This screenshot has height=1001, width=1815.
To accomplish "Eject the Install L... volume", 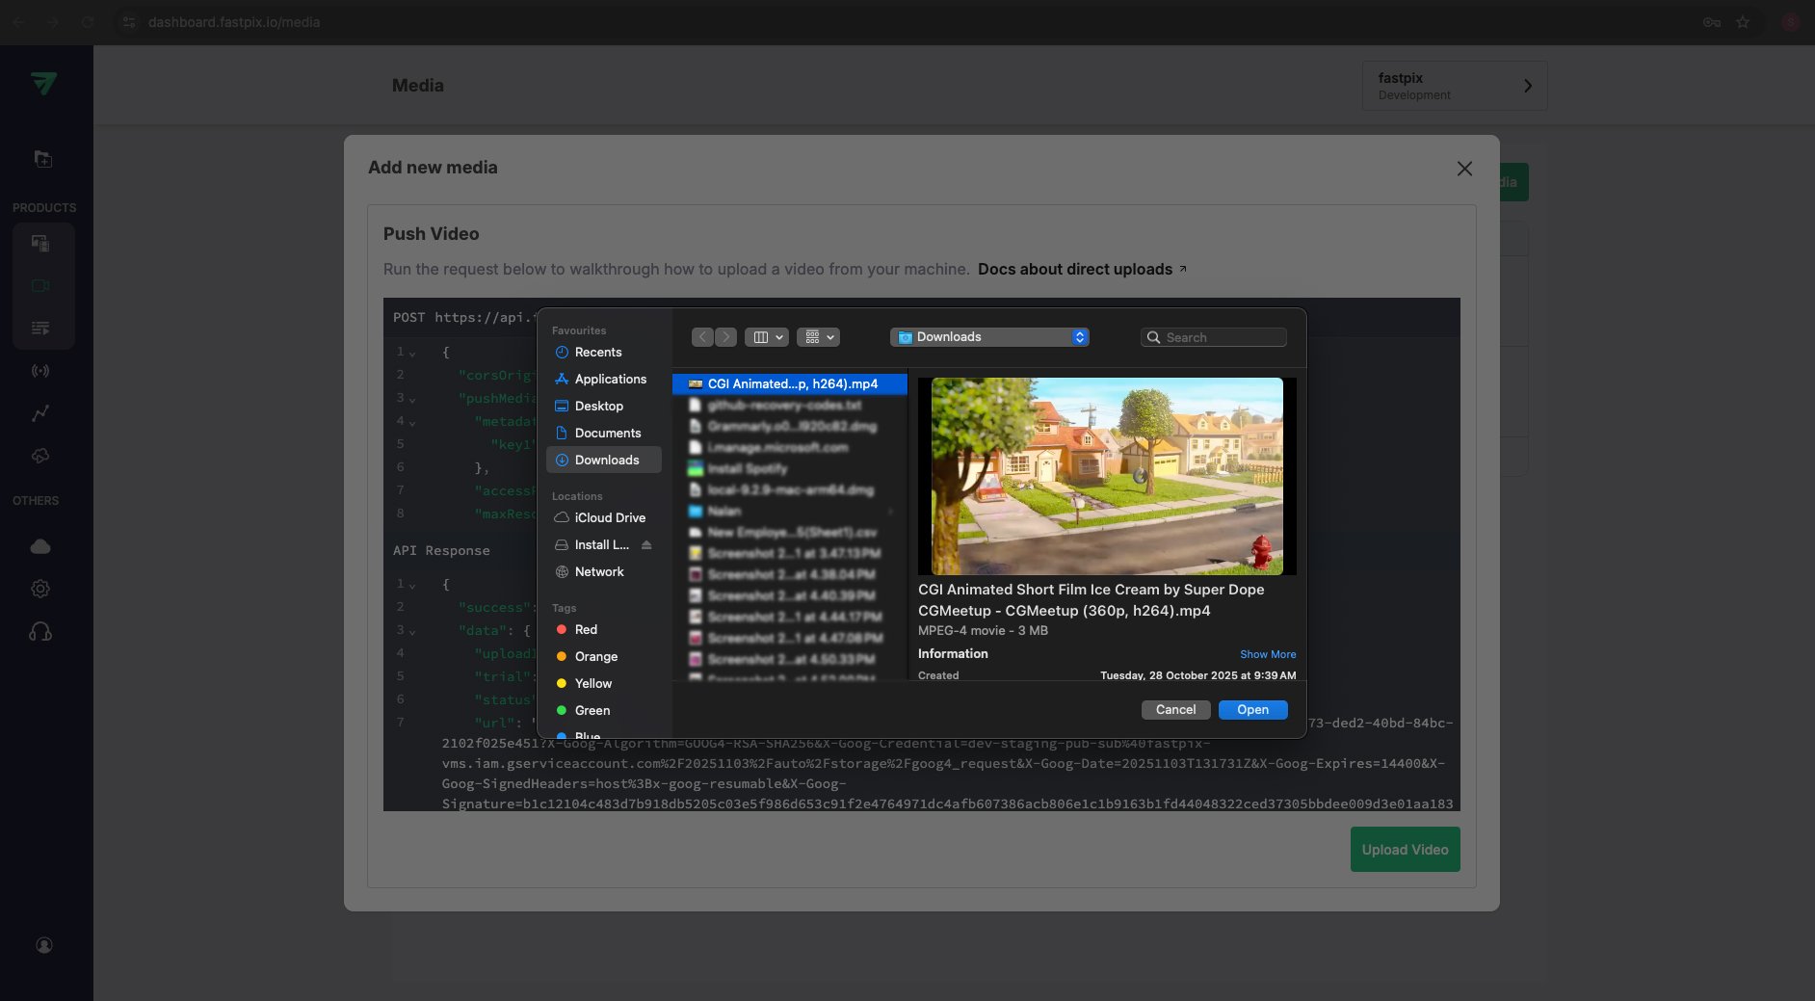I will pos(646,545).
